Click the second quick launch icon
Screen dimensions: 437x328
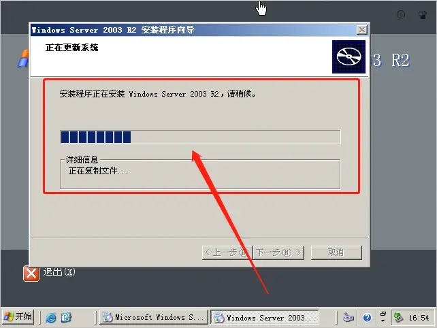point(66,317)
